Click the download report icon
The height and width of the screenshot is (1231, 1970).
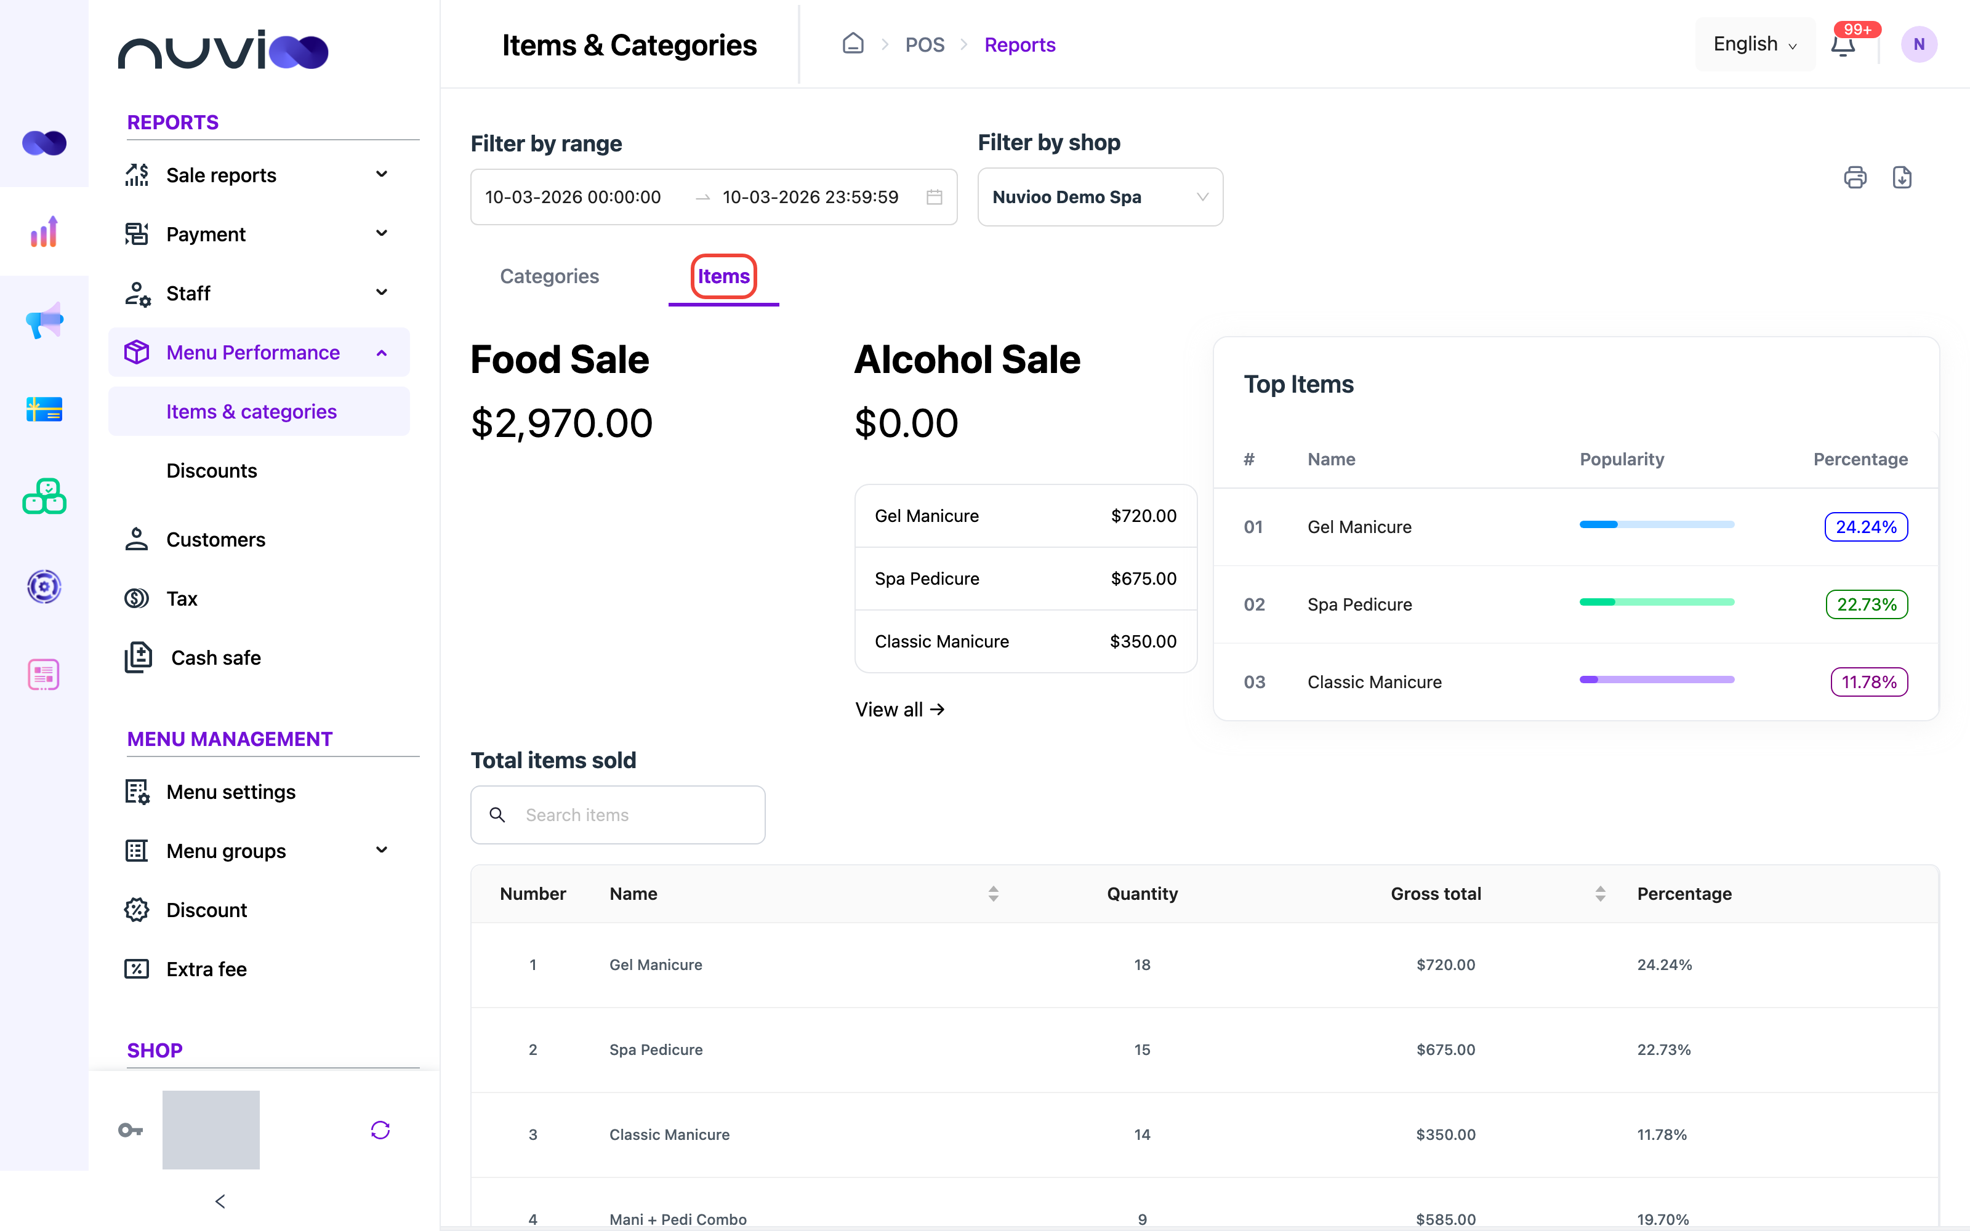pyautogui.click(x=1902, y=177)
